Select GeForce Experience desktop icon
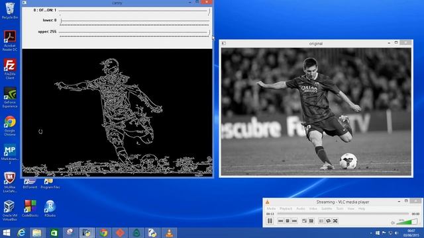 [10, 97]
